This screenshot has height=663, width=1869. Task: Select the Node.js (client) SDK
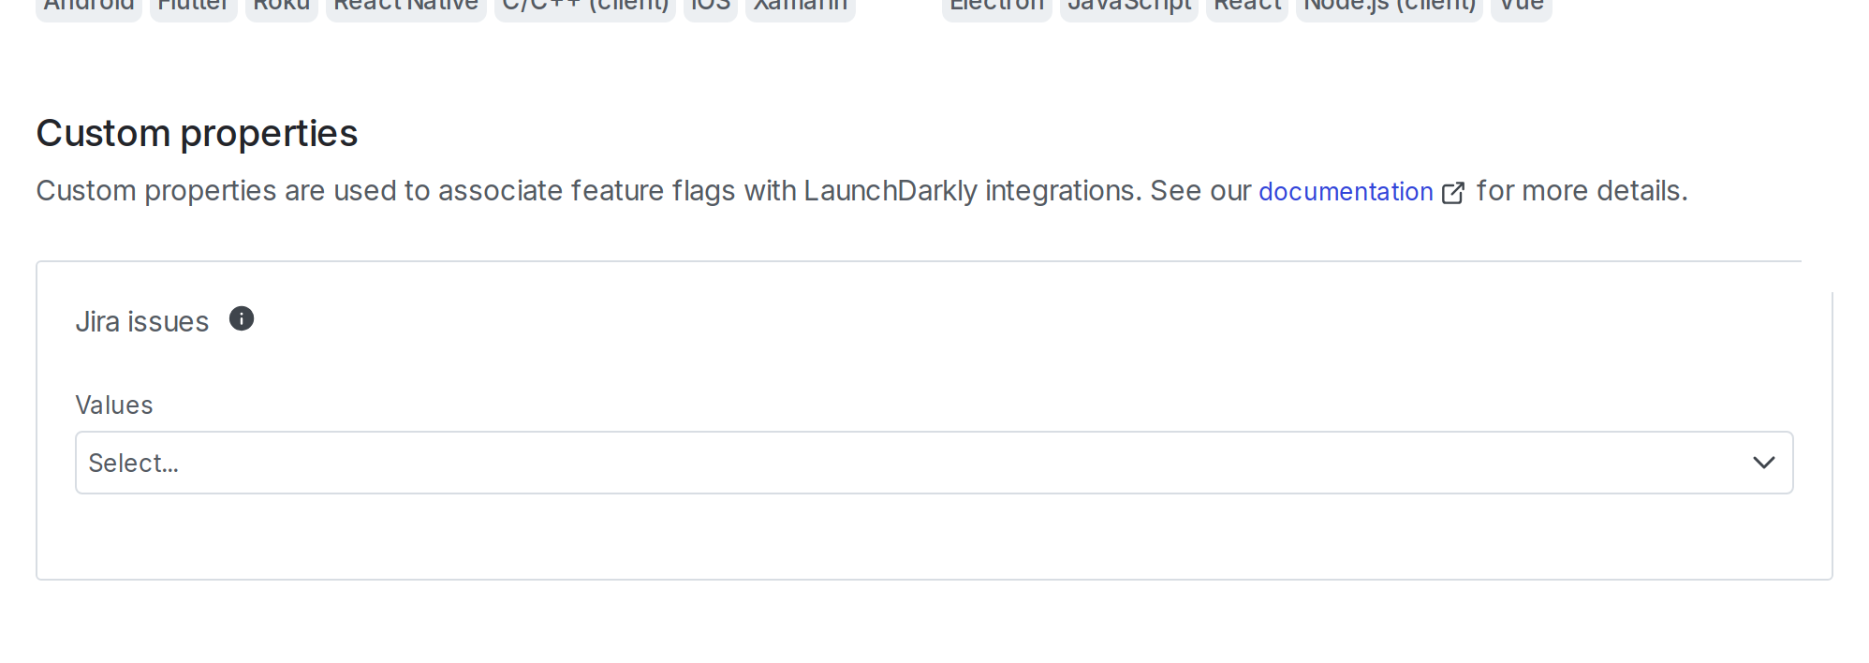click(x=1389, y=6)
